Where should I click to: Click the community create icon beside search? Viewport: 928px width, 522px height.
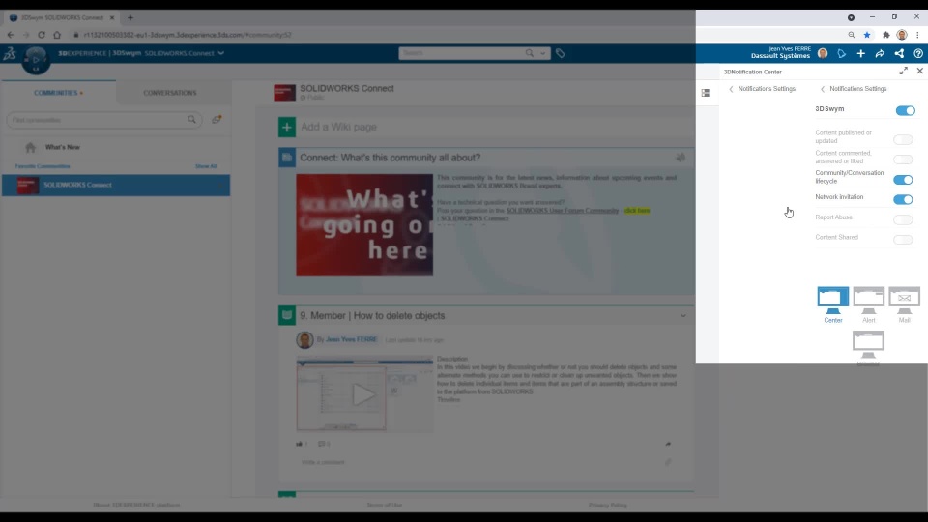click(x=217, y=120)
